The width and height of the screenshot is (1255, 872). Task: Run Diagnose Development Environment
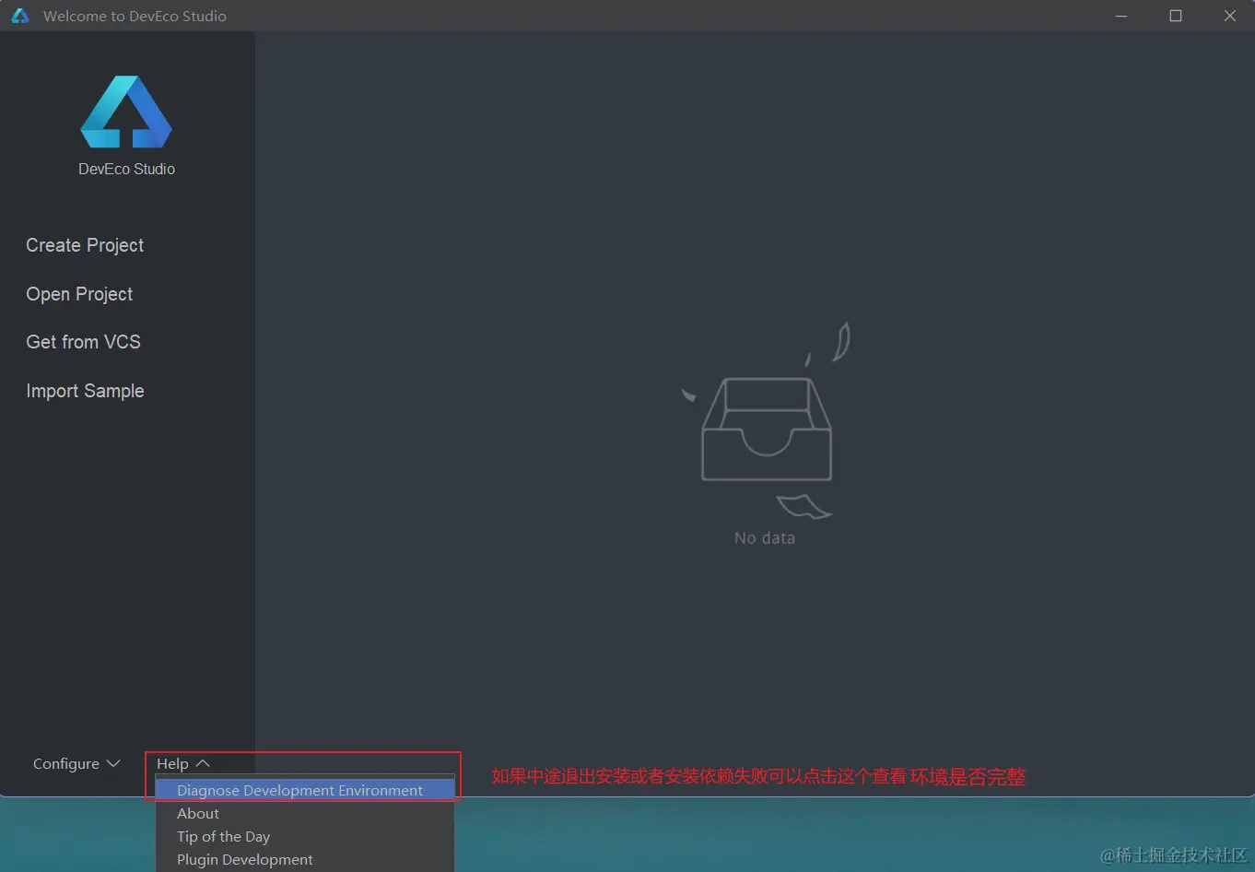click(305, 790)
